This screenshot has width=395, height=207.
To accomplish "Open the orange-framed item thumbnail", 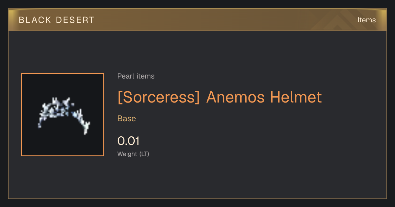I will pyautogui.click(x=63, y=115).
